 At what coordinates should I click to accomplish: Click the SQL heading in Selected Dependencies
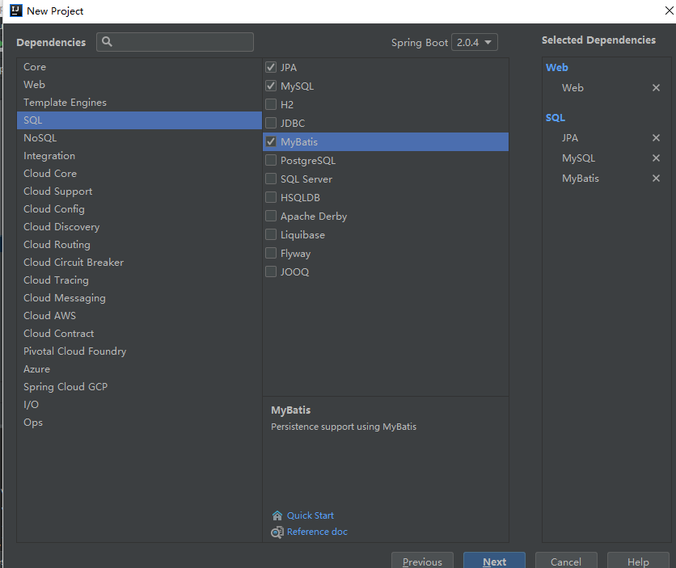(556, 118)
